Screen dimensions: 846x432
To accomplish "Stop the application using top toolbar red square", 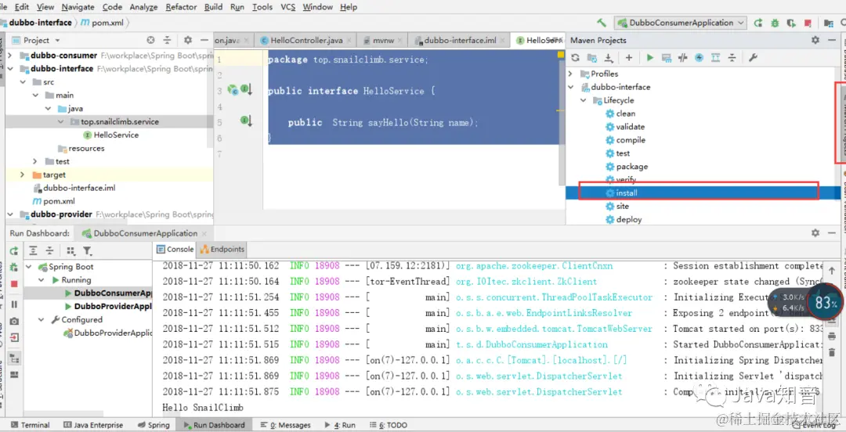I will (x=808, y=23).
